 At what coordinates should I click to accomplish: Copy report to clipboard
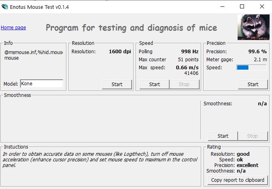(238, 180)
